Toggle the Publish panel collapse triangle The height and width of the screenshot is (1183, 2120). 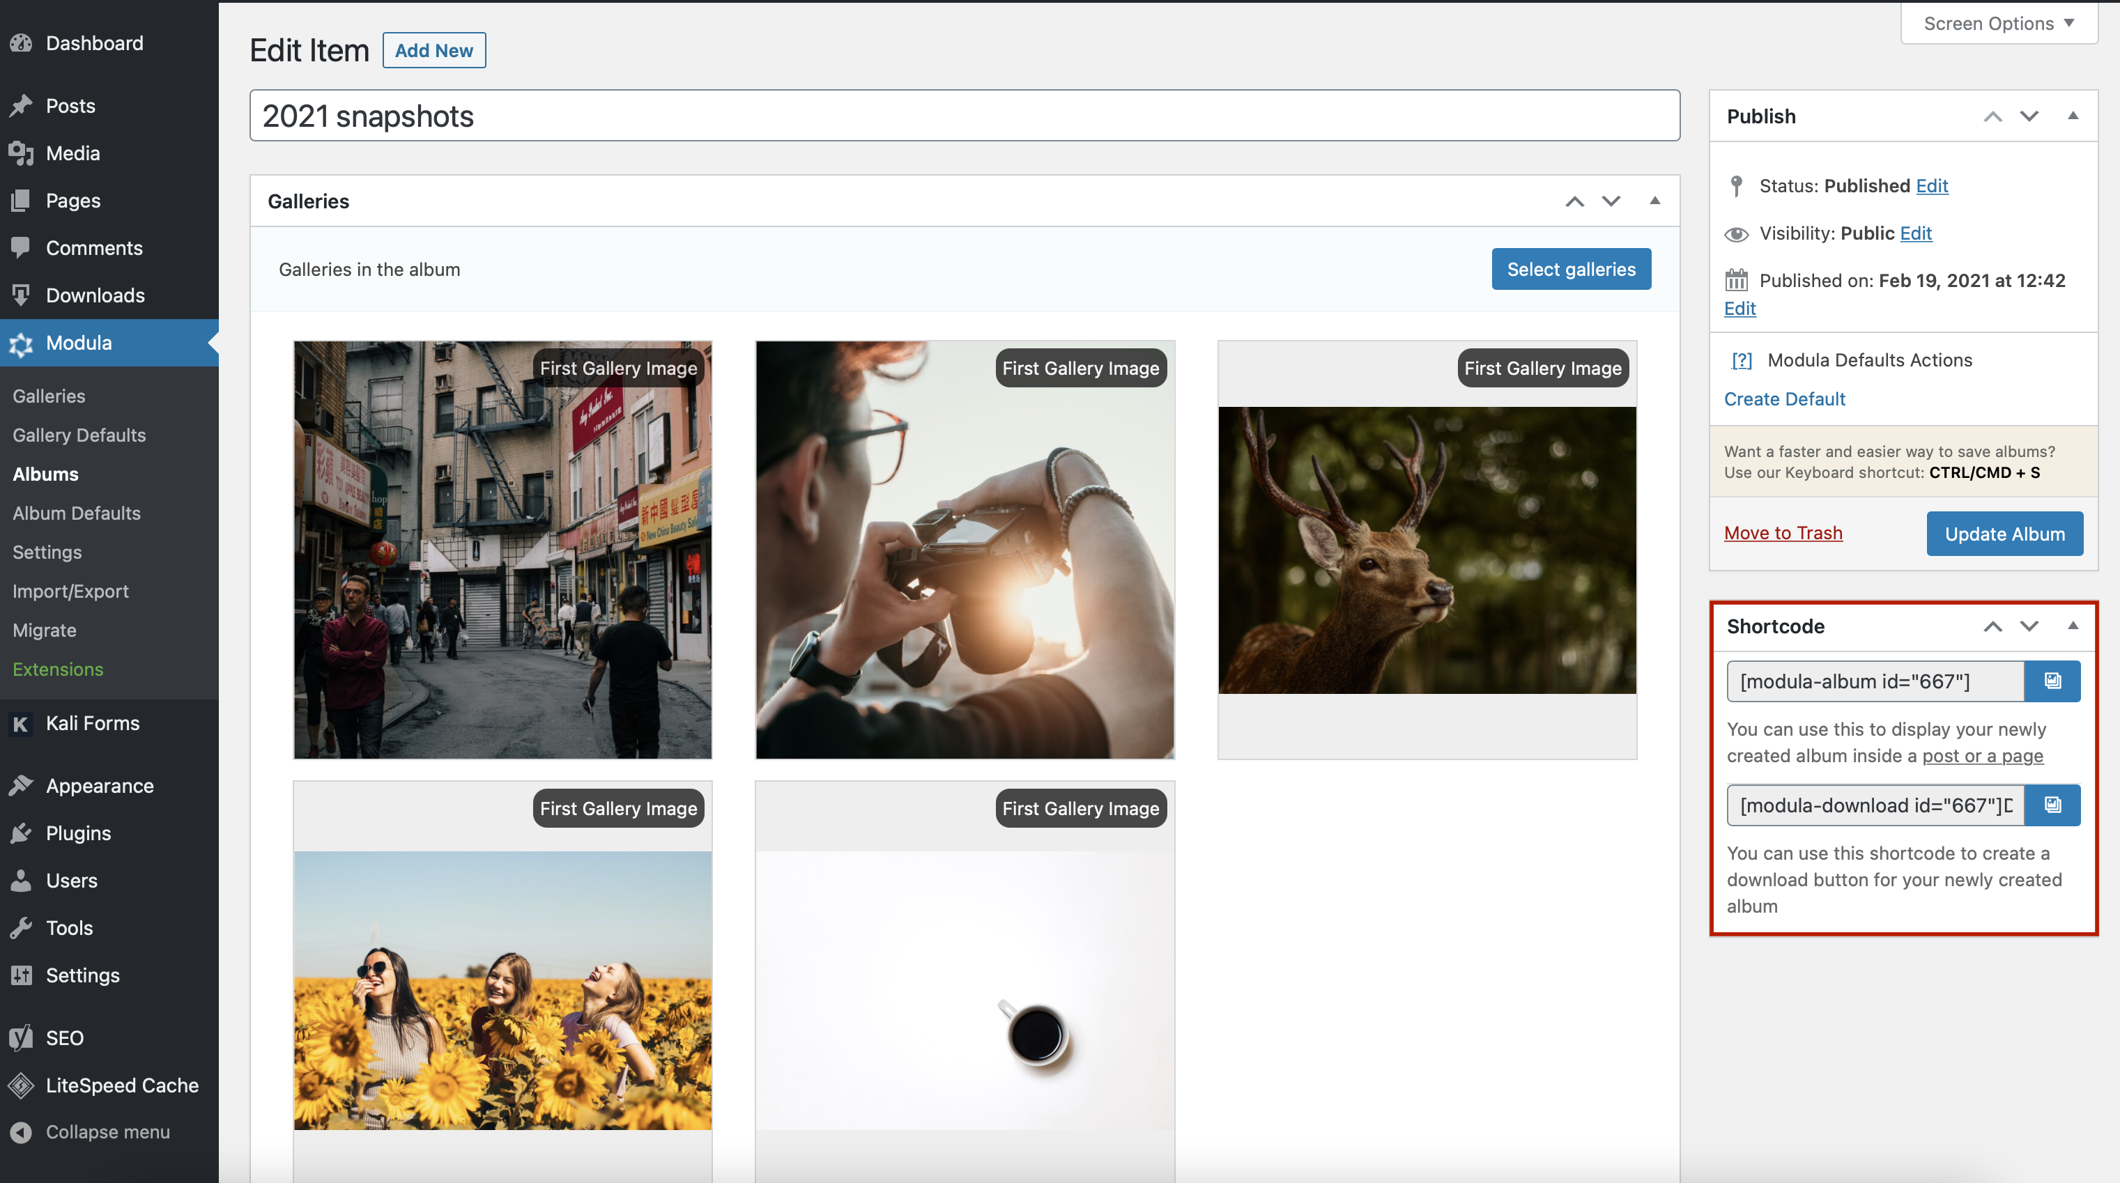(x=2073, y=116)
